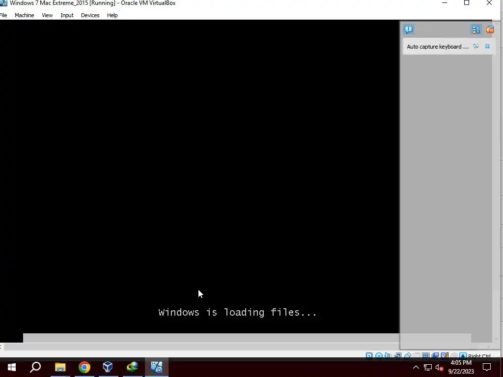This screenshot has height=377, width=503.
Task: Open the Help menu
Action: [x=112, y=15]
